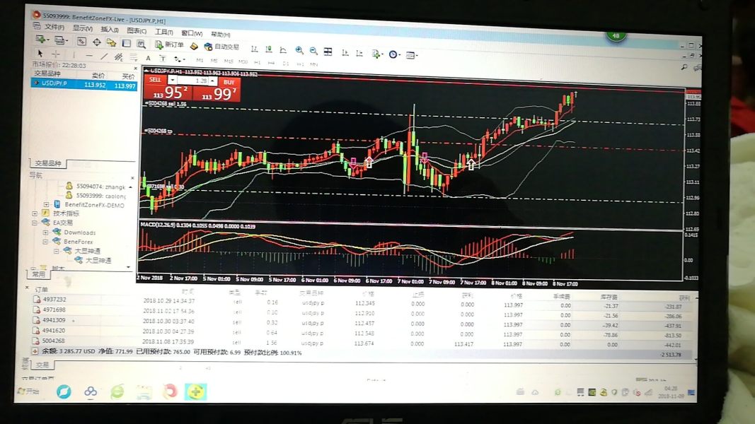Click the tile windows grid icon

pos(328,52)
